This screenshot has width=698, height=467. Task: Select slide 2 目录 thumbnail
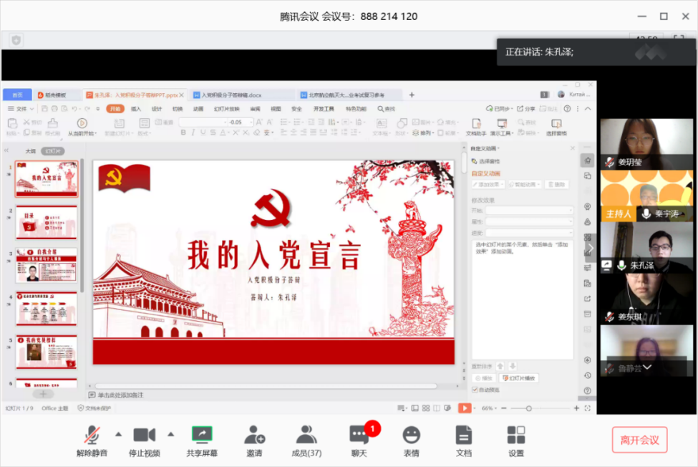(x=47, y=222)
